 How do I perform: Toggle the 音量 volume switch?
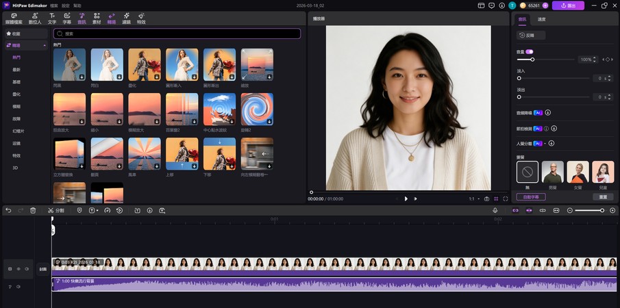530,51
